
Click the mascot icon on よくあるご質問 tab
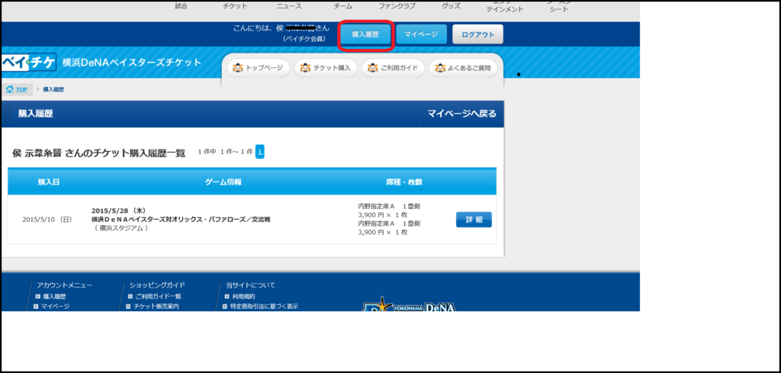pos(440,68)
